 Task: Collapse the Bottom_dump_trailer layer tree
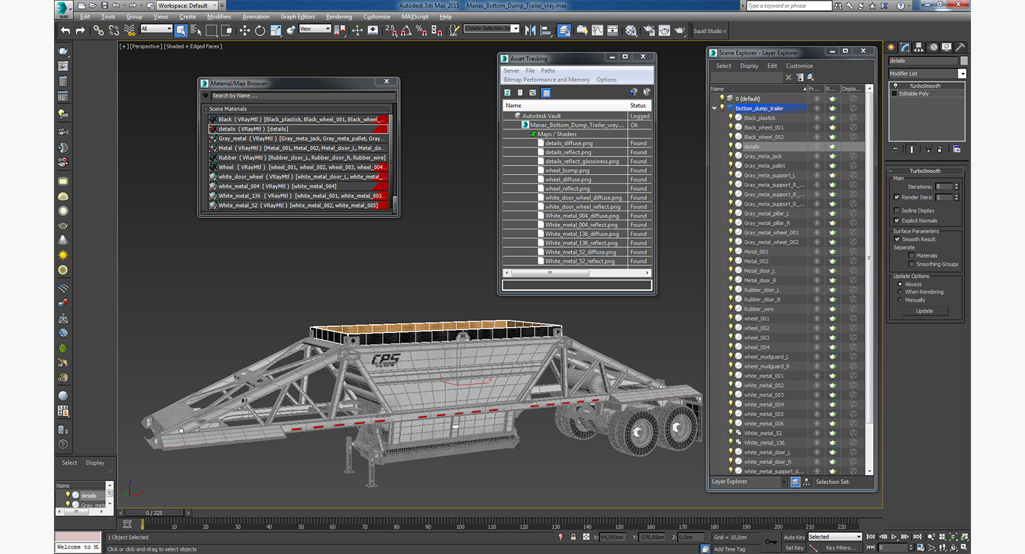point(715,109)
